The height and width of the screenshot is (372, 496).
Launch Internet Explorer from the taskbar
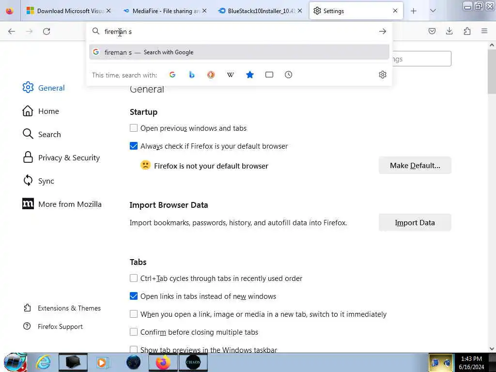click(43, 362)
